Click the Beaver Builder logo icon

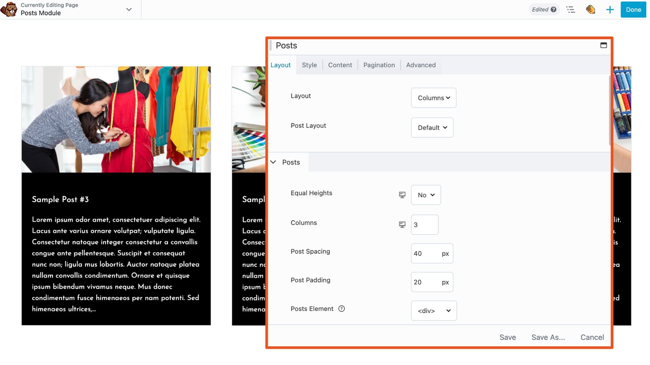coord(9,9)
